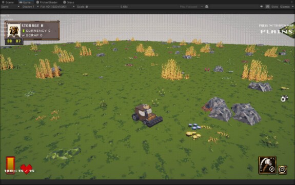
Task: Open the tab bar three-dot menu
Action: click(292, 2)
